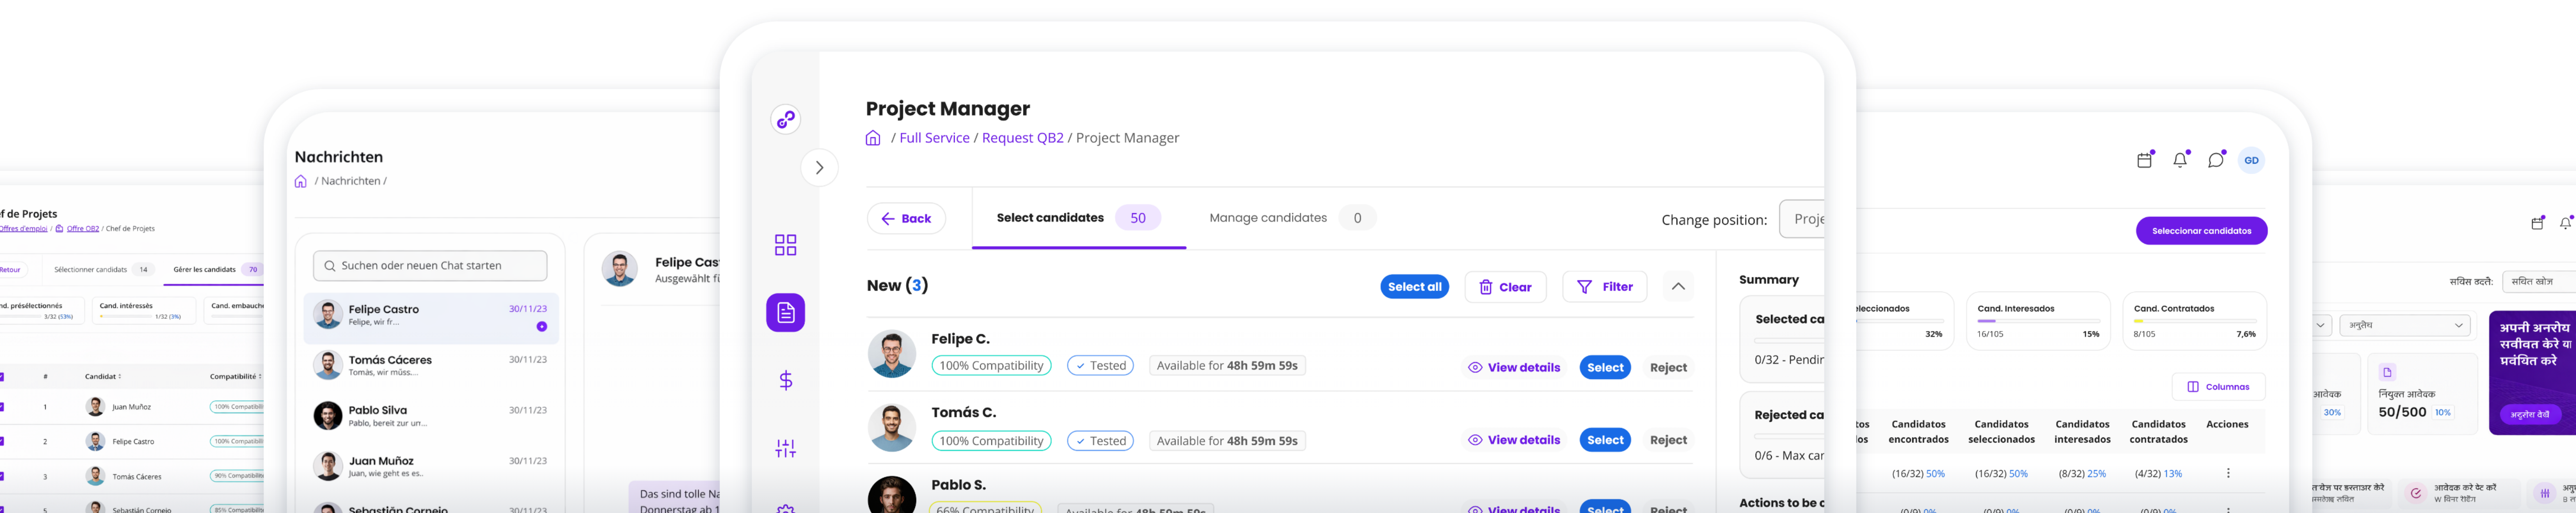The height and width of the screenshot is (513, 2576).
Task: Click the home icon in Project Manager breadcrumb
Action: [x=873, y=138]
